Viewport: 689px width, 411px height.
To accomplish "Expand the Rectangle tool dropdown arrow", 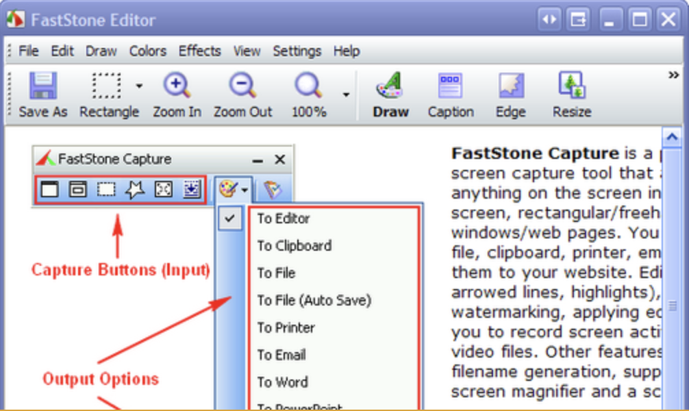I will tap(139, 86).
